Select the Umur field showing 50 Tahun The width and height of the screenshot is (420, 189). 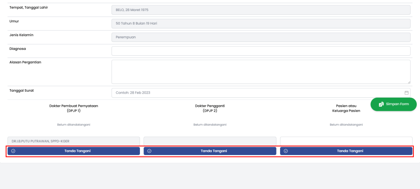pyautogui.click(x=261, y=23)
